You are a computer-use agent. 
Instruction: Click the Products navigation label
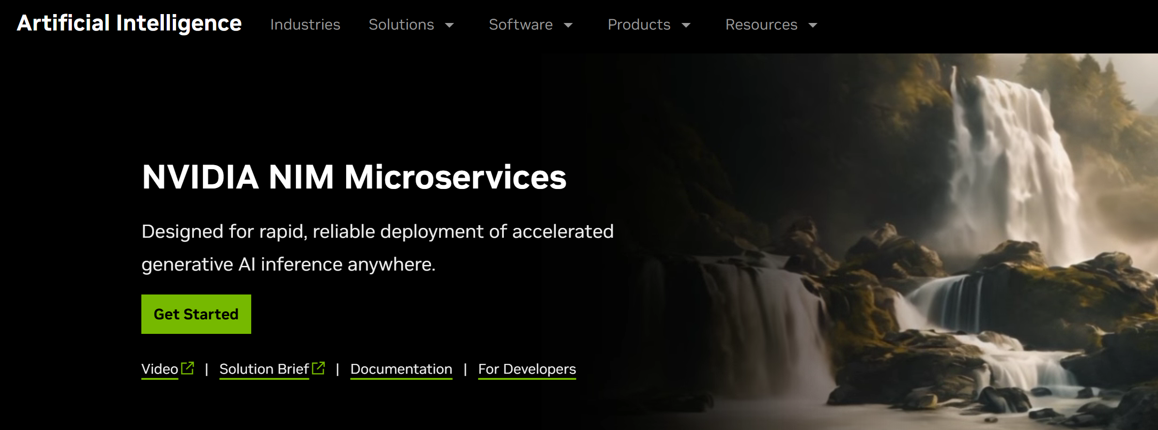639,24
